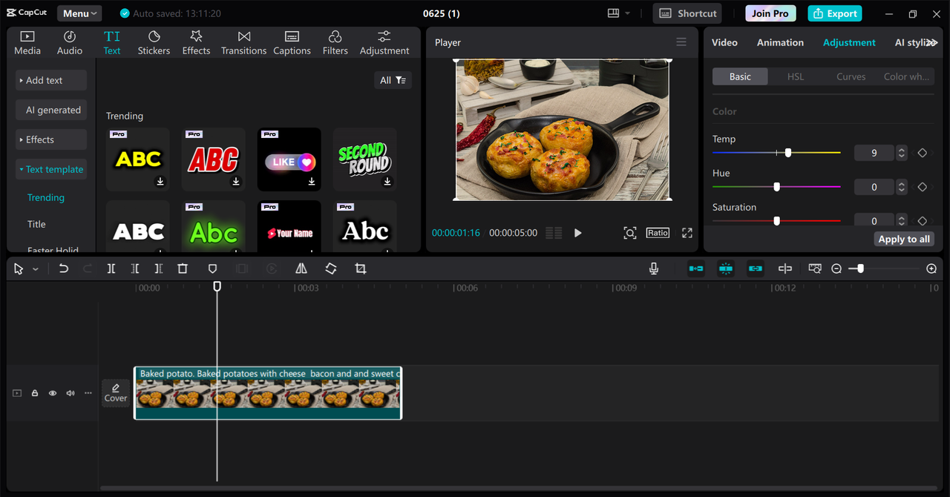Toggle preview axis

point(785,269)
